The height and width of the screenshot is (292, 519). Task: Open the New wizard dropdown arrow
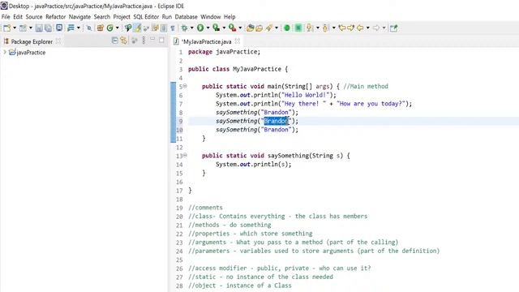click(x=15, y=28)
